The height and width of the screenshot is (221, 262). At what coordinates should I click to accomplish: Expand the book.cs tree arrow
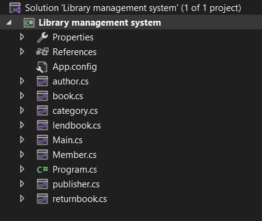[x=22, y=96]
